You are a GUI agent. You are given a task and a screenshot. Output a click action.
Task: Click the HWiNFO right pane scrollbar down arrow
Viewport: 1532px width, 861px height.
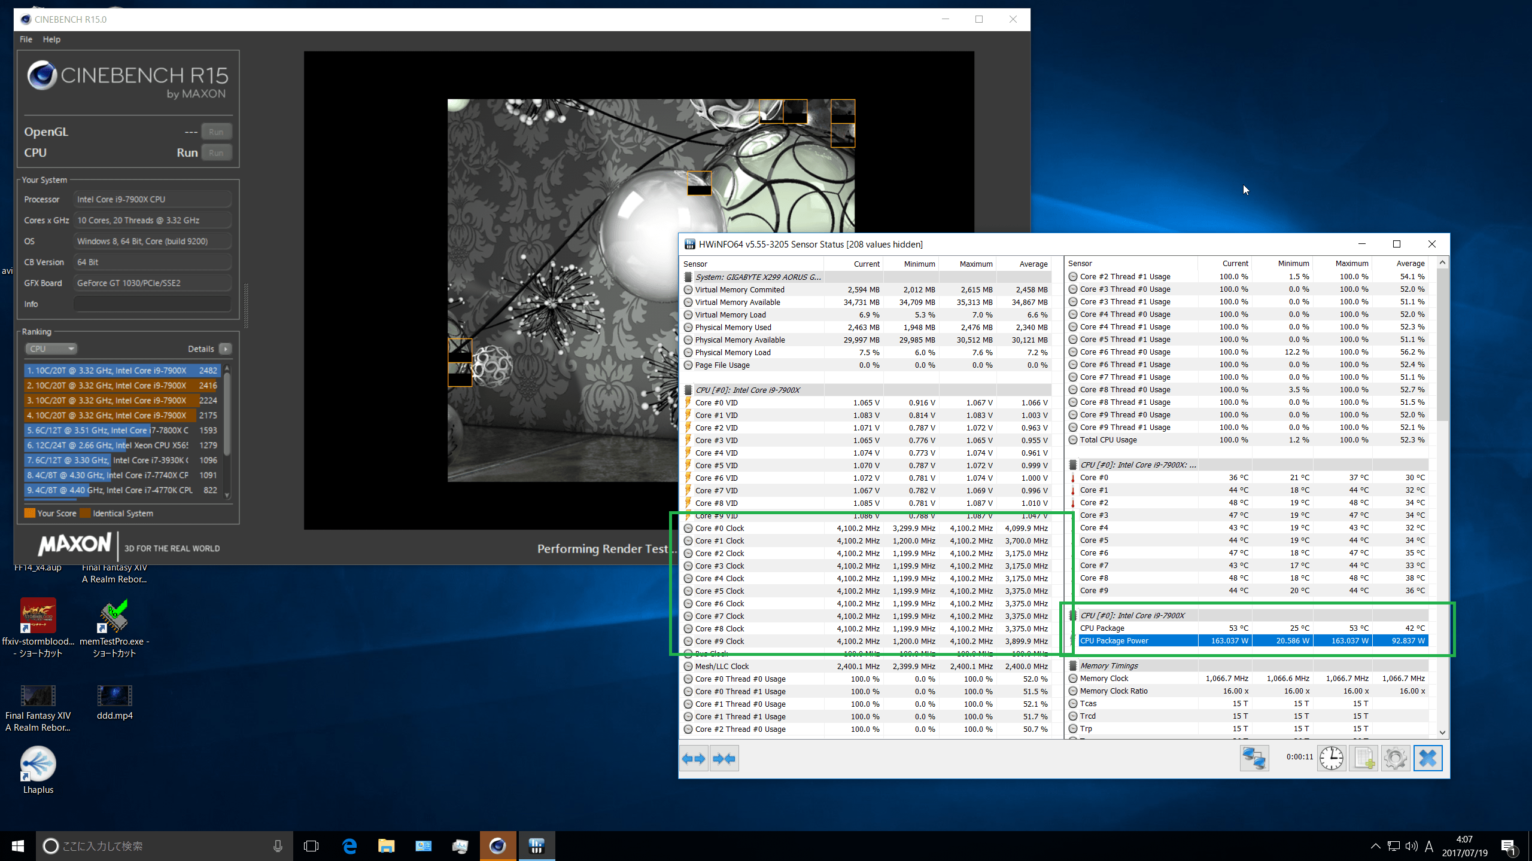pyautogui.click(x=1442, y=732)
